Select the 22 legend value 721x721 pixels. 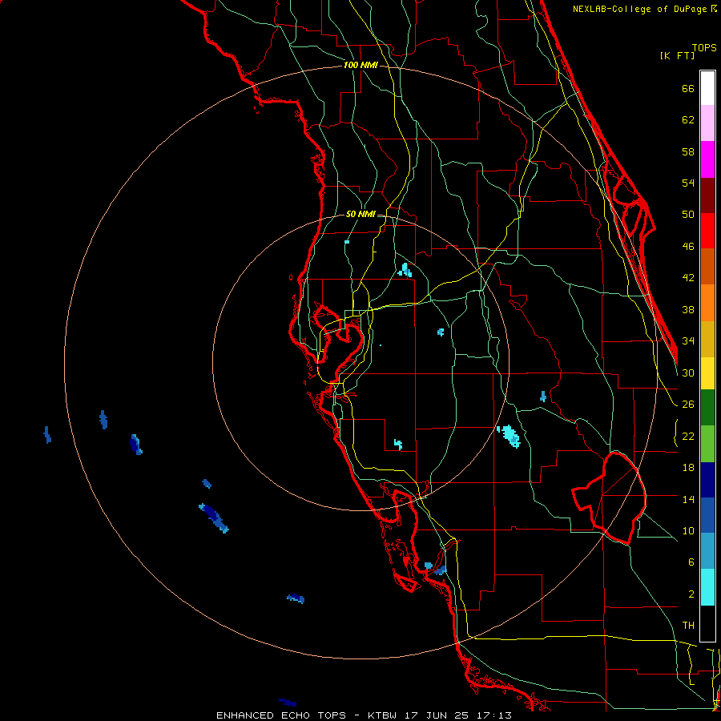[688, 436]
